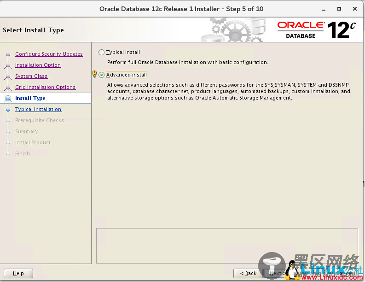Click the empty message area at bottom

click(227, 246)
